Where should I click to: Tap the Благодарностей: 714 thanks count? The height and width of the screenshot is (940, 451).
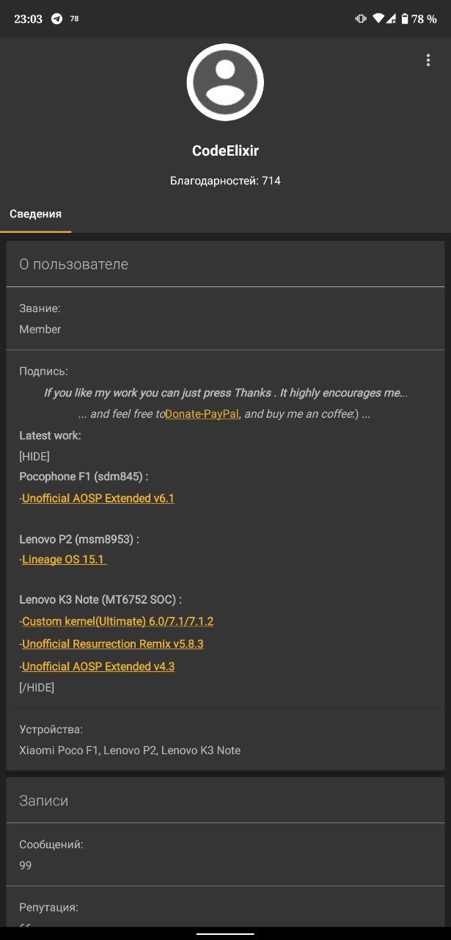[225, 181]
